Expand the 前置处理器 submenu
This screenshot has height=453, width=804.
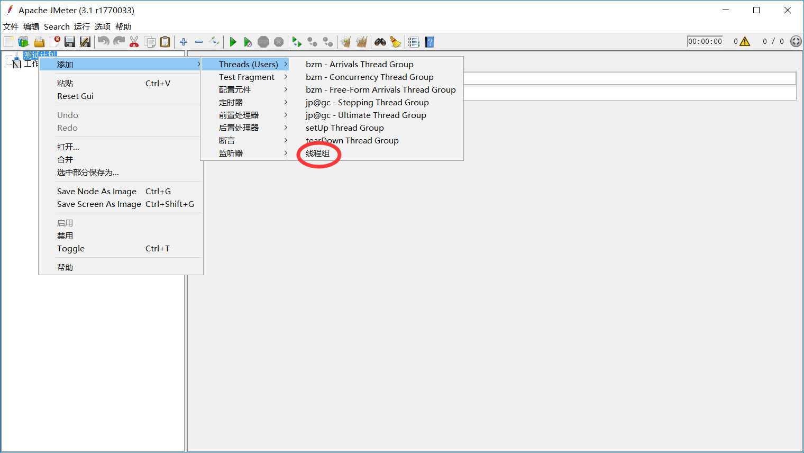245,115
